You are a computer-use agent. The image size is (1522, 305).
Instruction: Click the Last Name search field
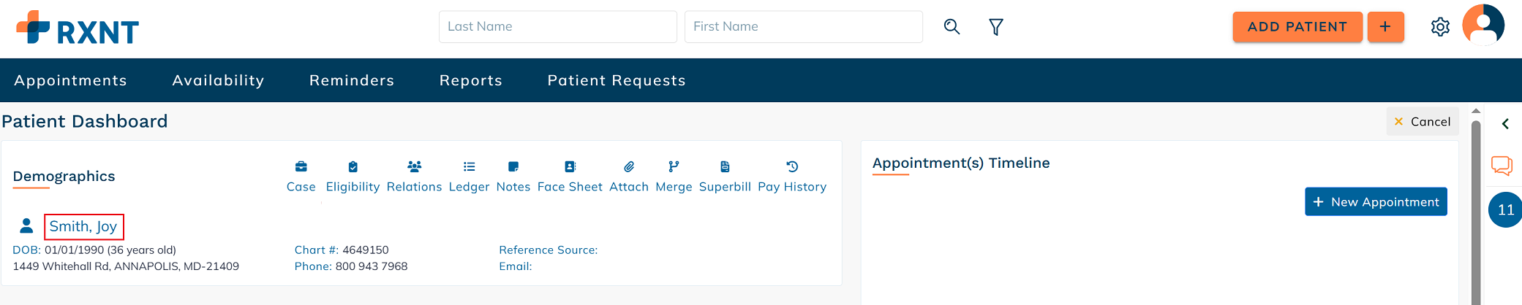click(557, 27)
